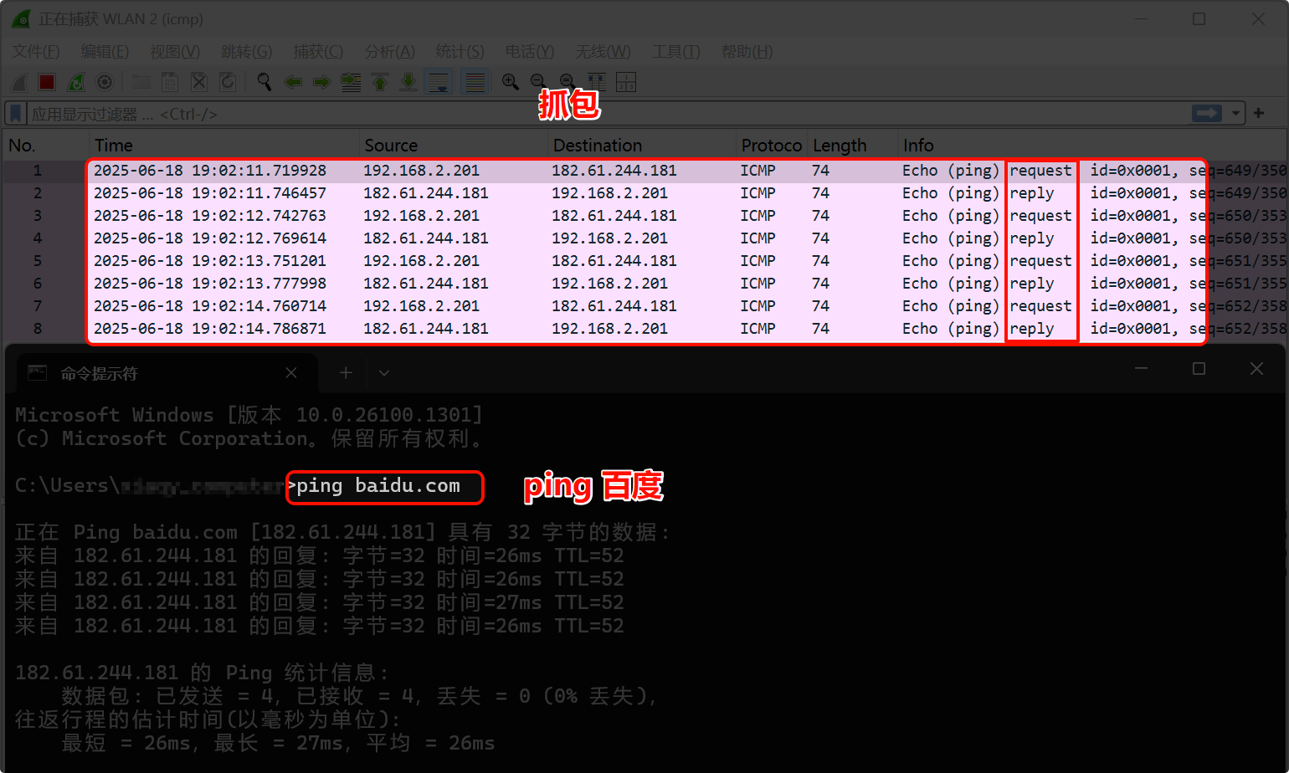Click the display filter input field
The width and height of the screenshot is (1289, 773).
tap(586, 113)
